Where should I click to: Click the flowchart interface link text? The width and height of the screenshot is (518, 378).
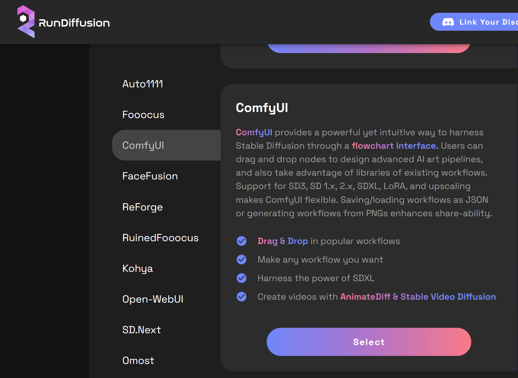(x=394, y=146)
